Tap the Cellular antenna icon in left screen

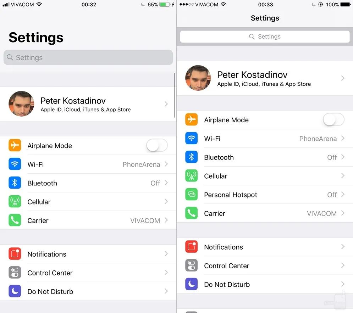[15, 201]
